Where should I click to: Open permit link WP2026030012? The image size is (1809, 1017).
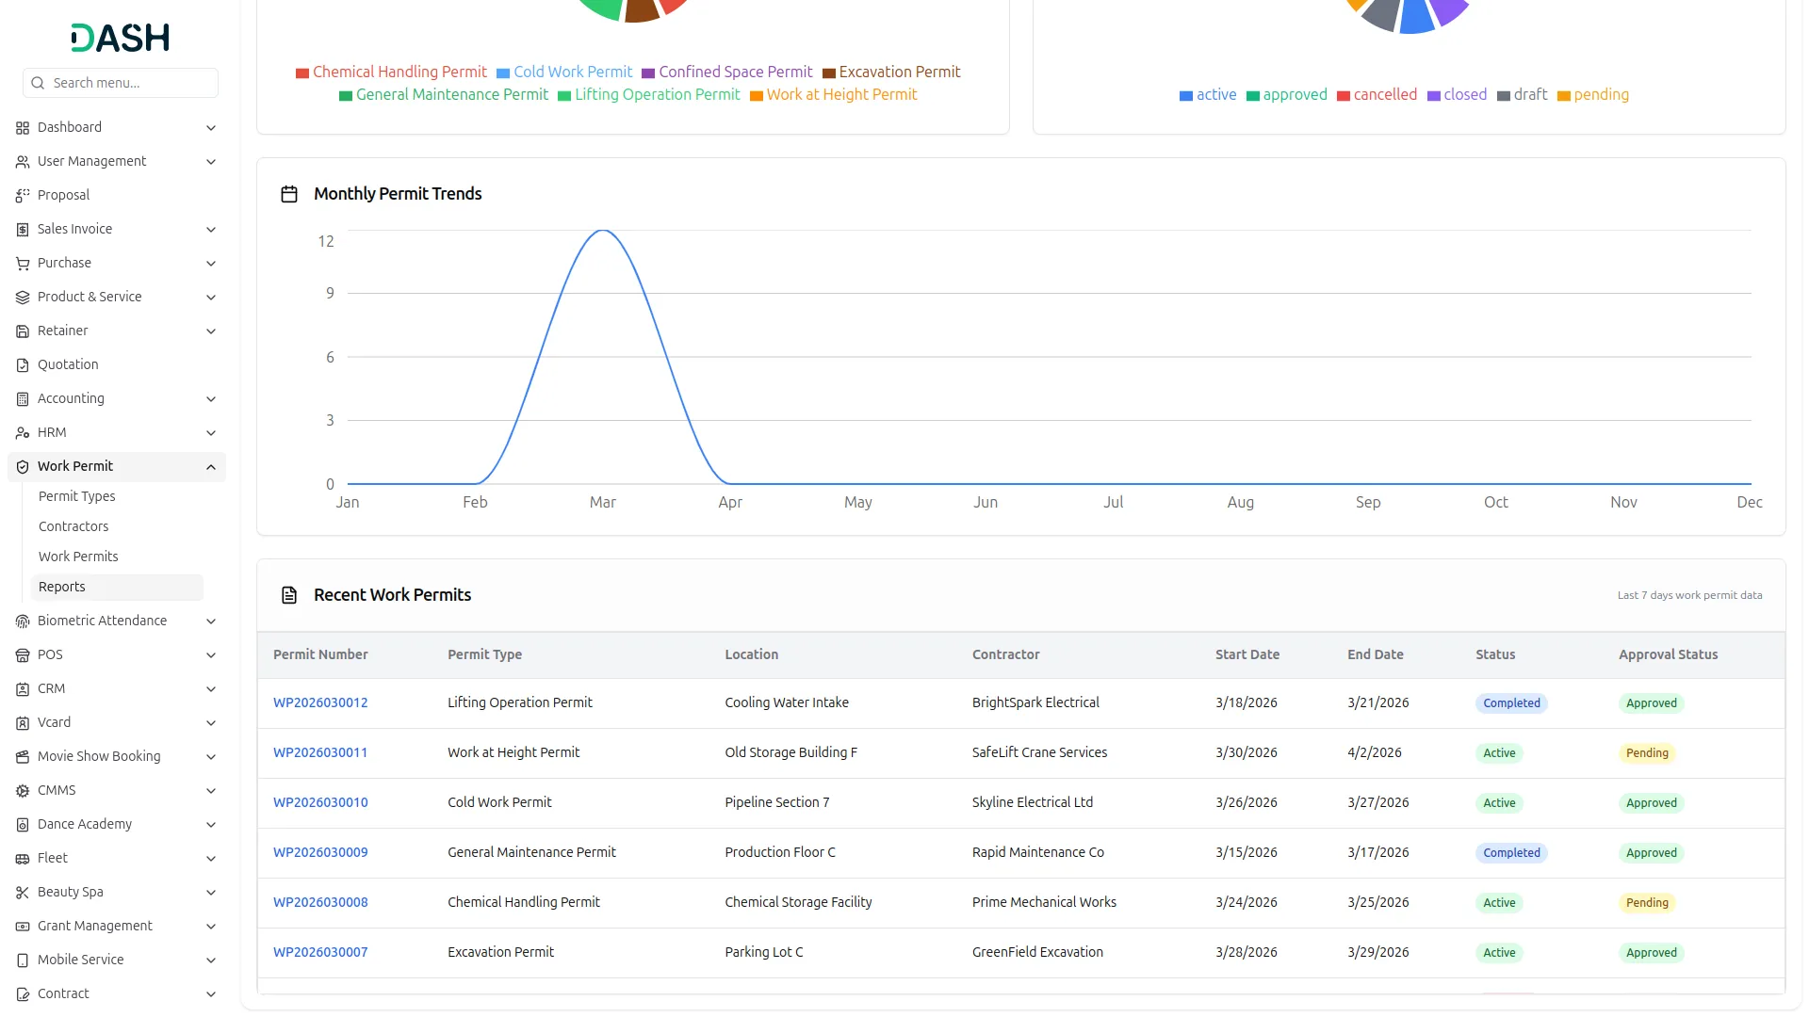(320, 702)
